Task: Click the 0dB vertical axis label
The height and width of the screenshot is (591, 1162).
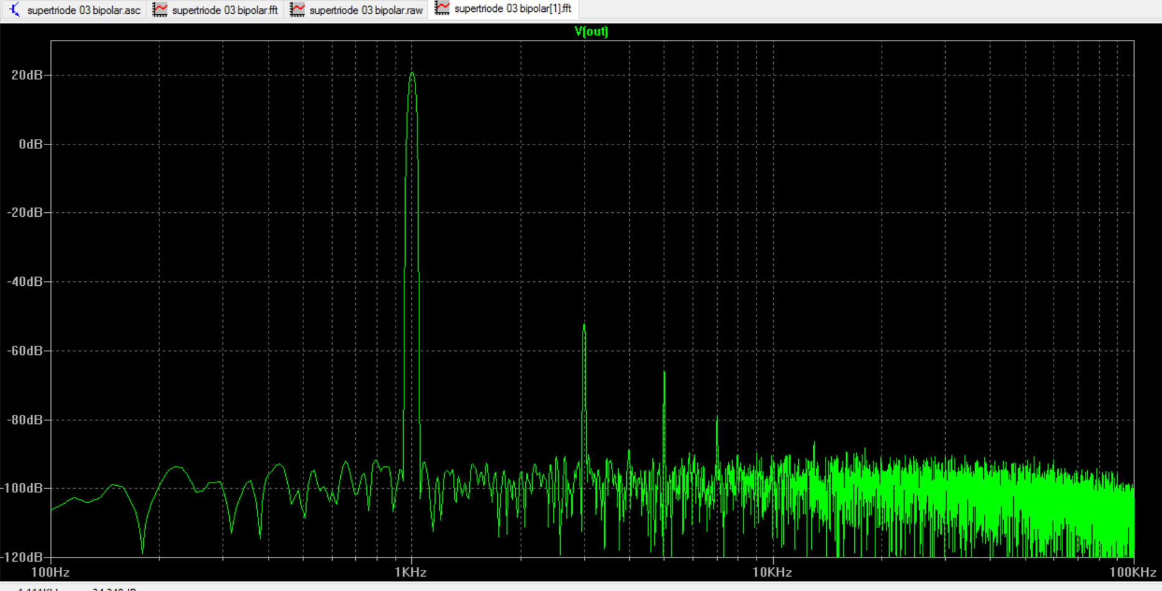Action: (x=31, y=144)
